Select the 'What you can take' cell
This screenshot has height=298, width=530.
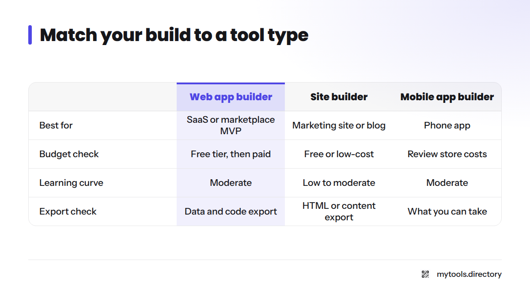447,211
